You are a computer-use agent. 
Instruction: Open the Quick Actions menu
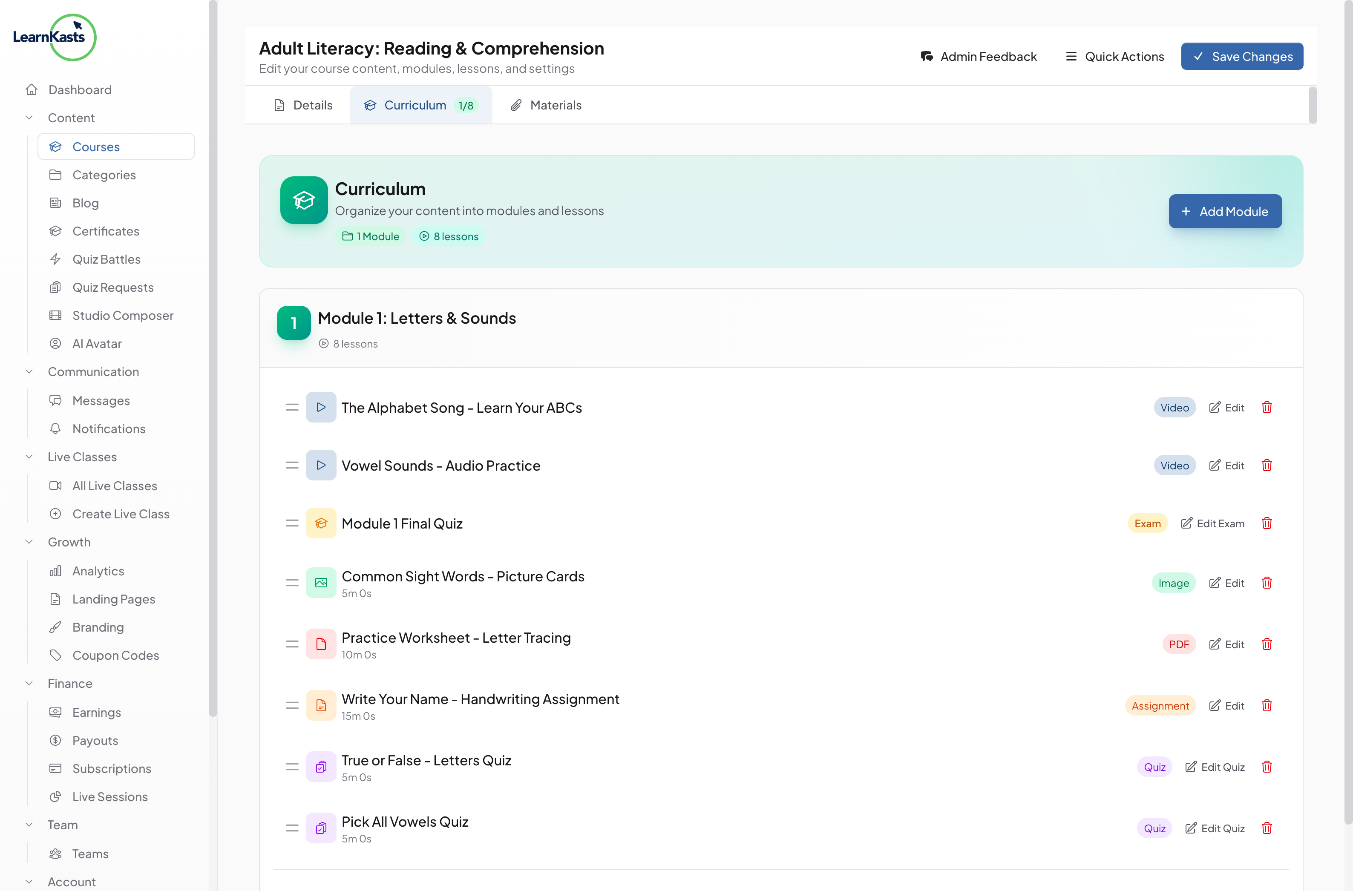[x=1114, y=56]
